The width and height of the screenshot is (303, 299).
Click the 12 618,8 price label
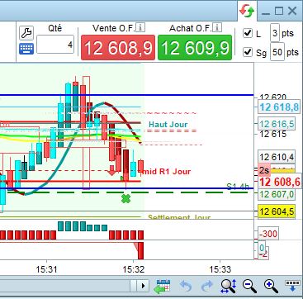coord(279,107)
